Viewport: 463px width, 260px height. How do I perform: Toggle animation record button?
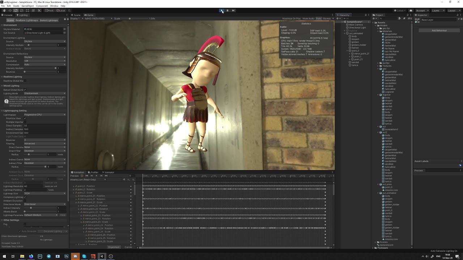pos(82,176)
